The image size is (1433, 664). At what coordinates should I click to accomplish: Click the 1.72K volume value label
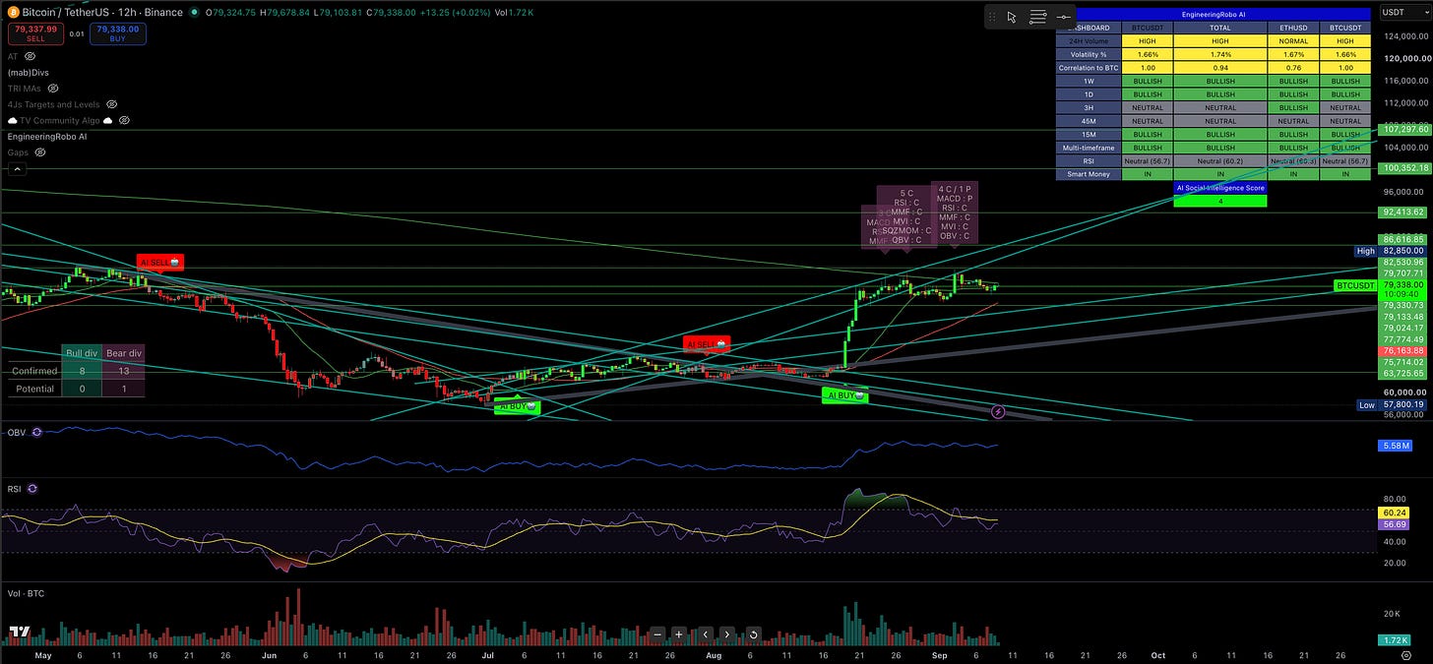(x=1395, y=640)
